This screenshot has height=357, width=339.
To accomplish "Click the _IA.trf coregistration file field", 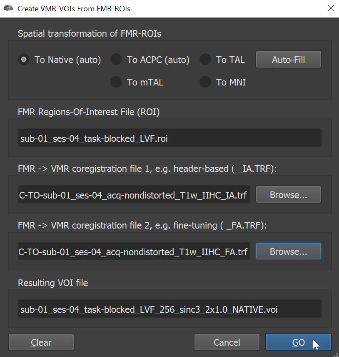I will (134, 195).
